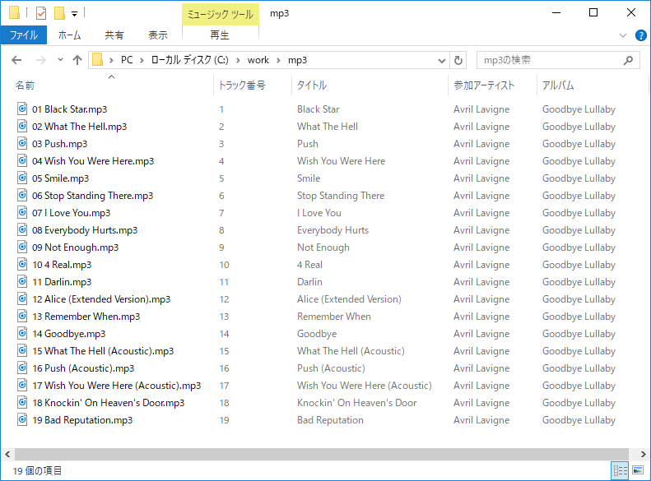This screenshot has width=651, height=481.
Task: Click the file icon of 12 Alice (Extended Version).mp3
Action: click(22, 299)
